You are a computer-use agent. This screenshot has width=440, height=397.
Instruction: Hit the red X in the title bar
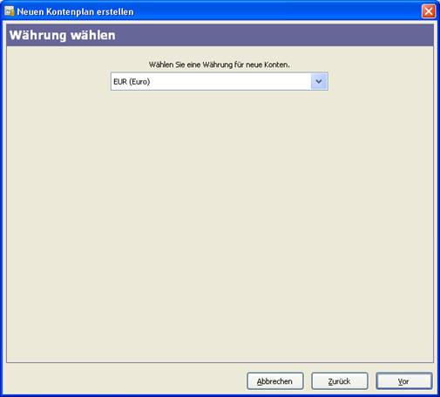[x=429, y=11]
